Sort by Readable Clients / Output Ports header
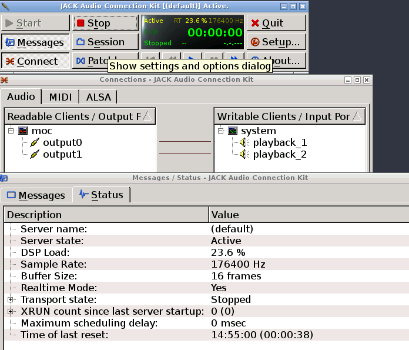Viewport: 409px width, 350px height. point(80,116)
